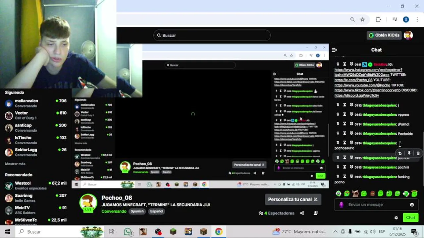Open chat settings gear icon
424x238 pixels.
click(396, 218)
